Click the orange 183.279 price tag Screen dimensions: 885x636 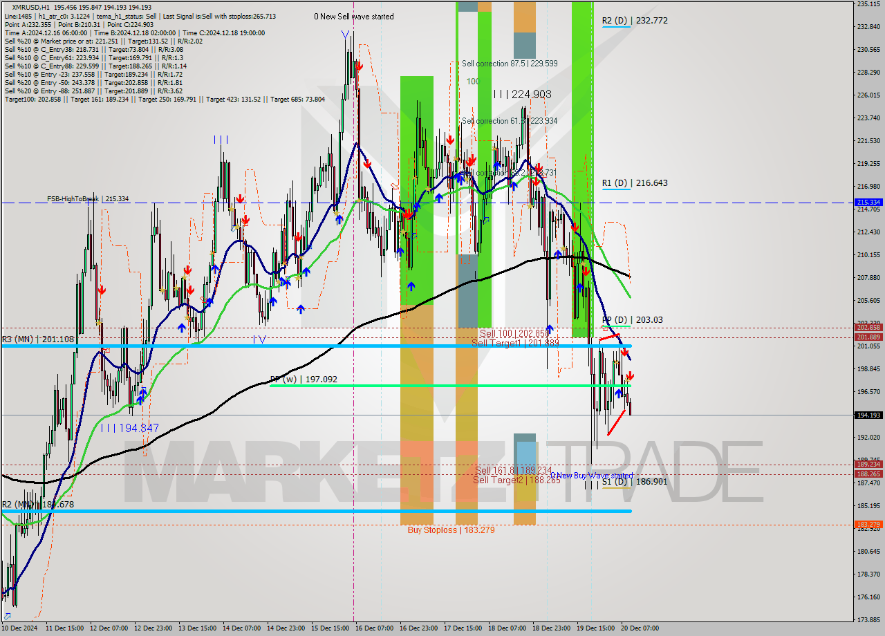coord(868,524)
